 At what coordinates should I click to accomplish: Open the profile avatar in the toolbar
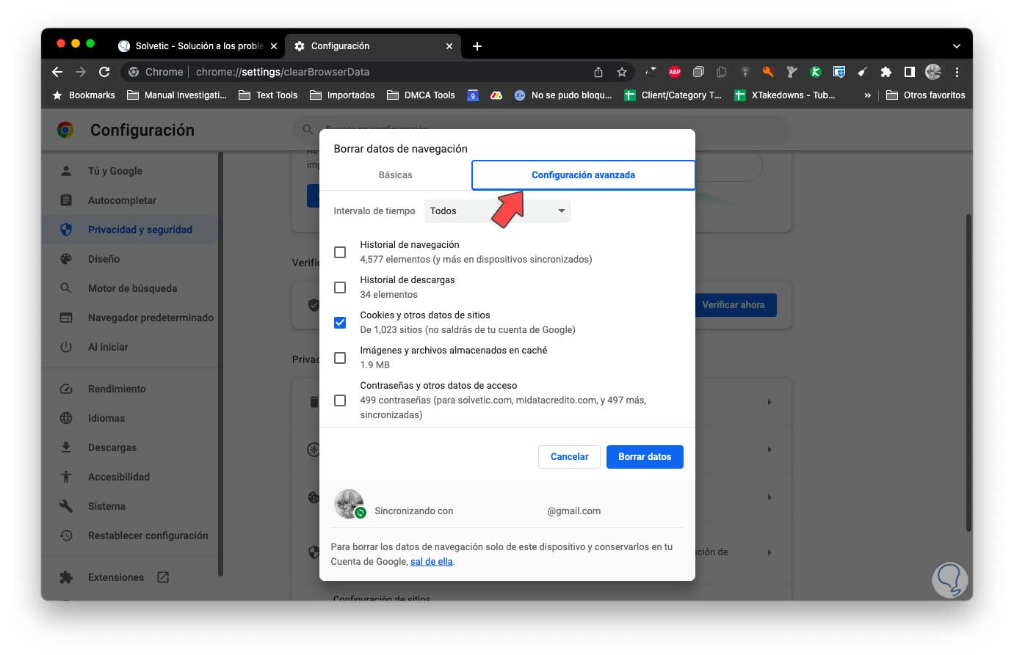coord(933,72)
